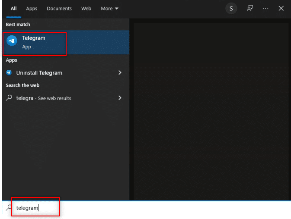Switch to the Documents tab
The image size is (291, 219).
[59, 9]
